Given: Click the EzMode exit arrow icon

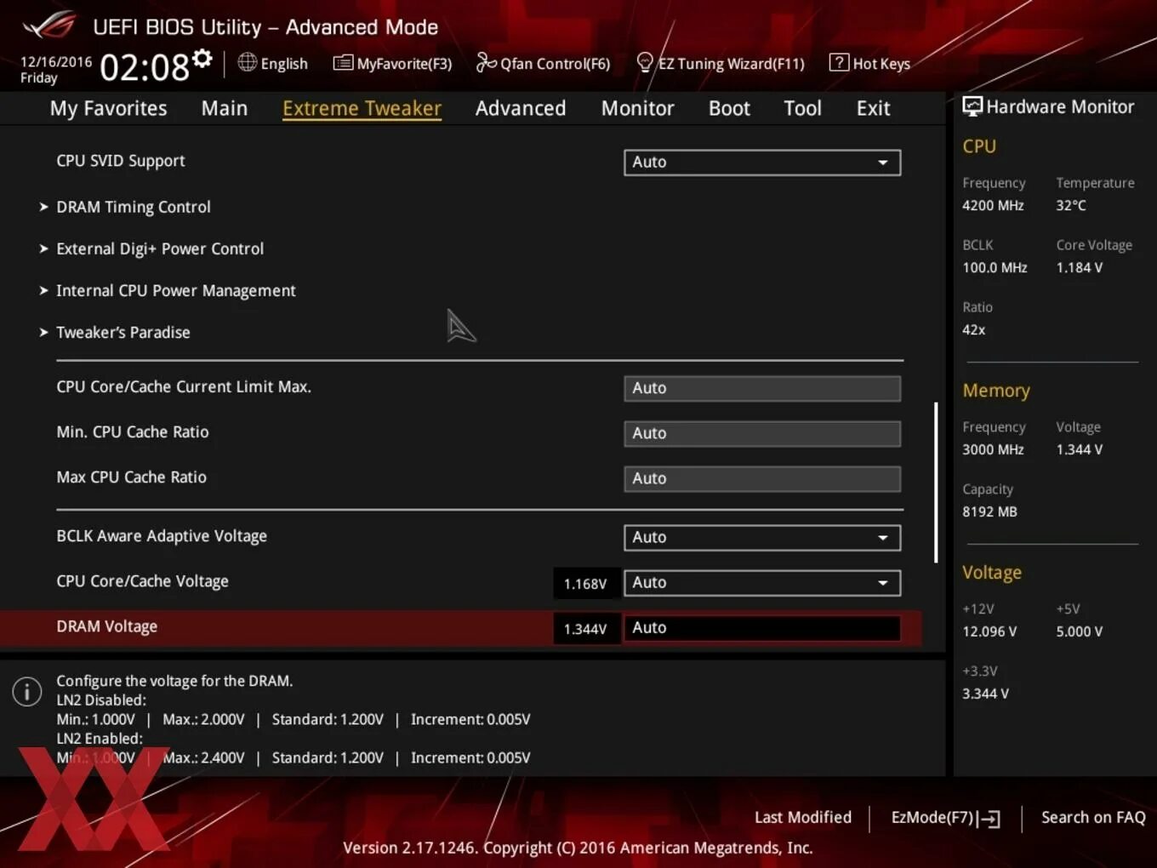Looking at the screenshot, I should click(989, 819).
